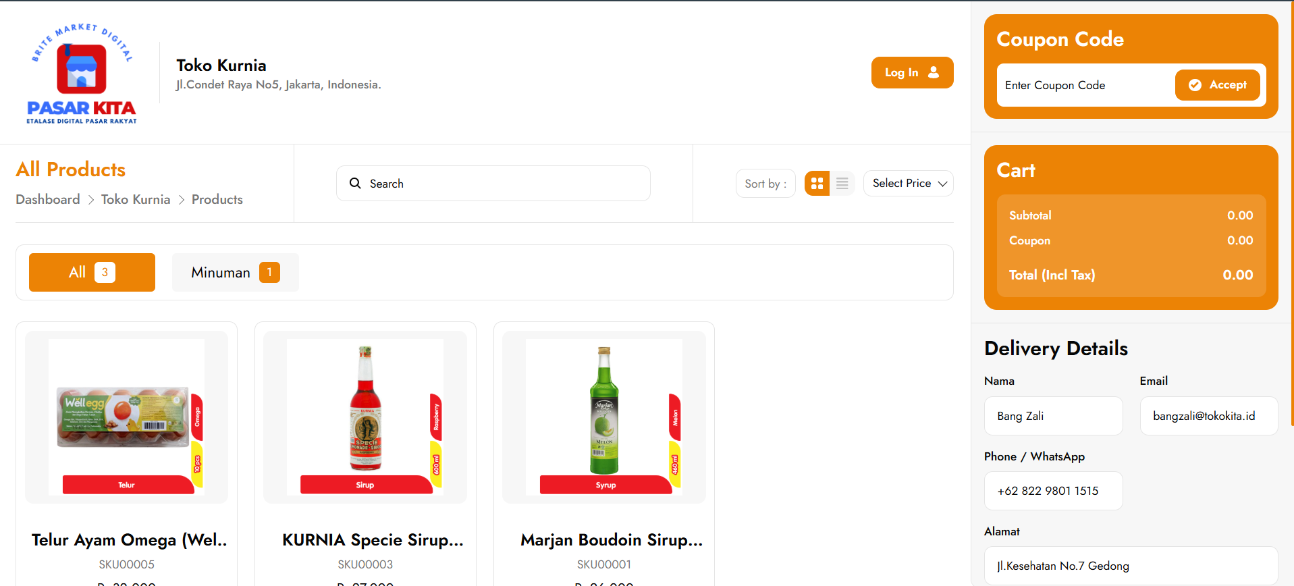Viewport: 1294px width, 586px height.
Task: Click the Pasar Kita logo
Action: (x=82, y=74)
